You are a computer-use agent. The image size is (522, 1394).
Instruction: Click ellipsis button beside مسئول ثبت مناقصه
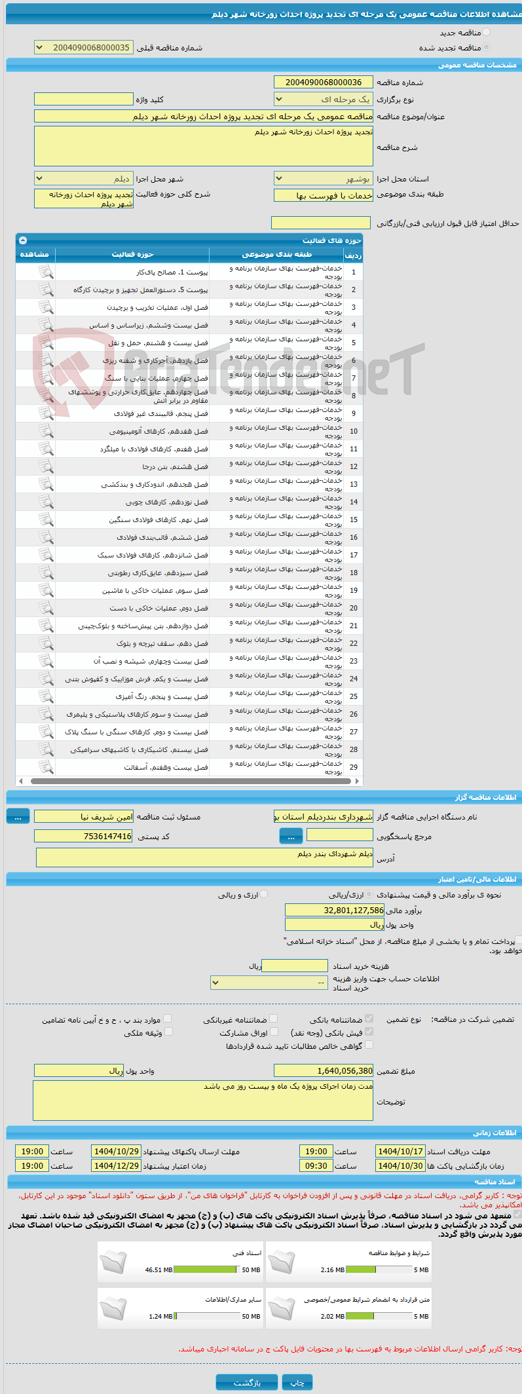[18, 816]
